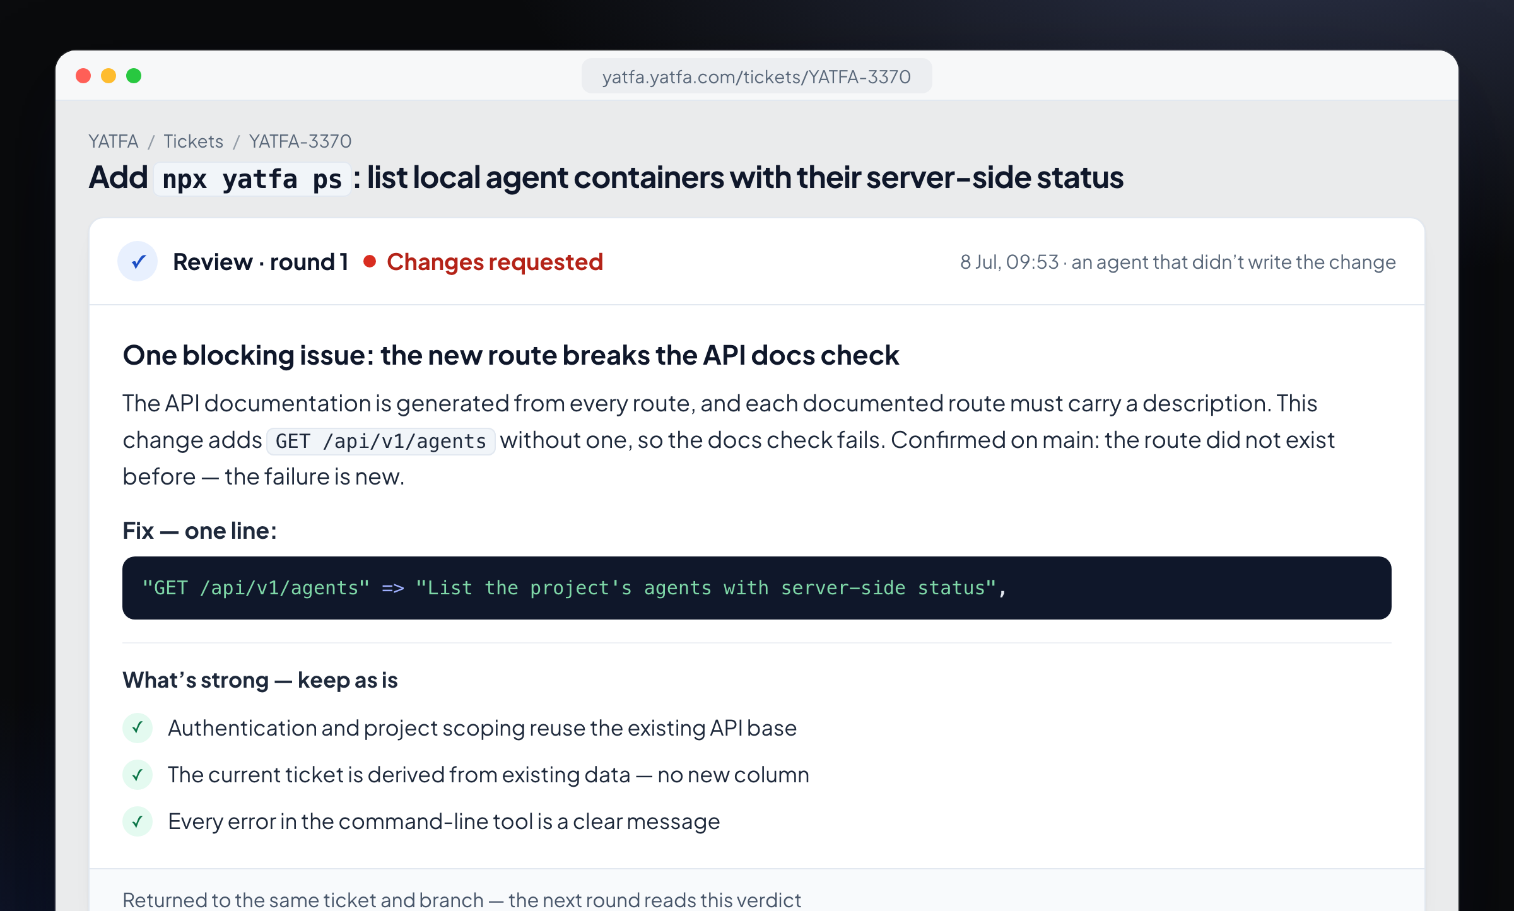Click the blue review checkmark icon
This screenshot has height=911, width=1514.
pyautogui.click(x=138, y=261)
